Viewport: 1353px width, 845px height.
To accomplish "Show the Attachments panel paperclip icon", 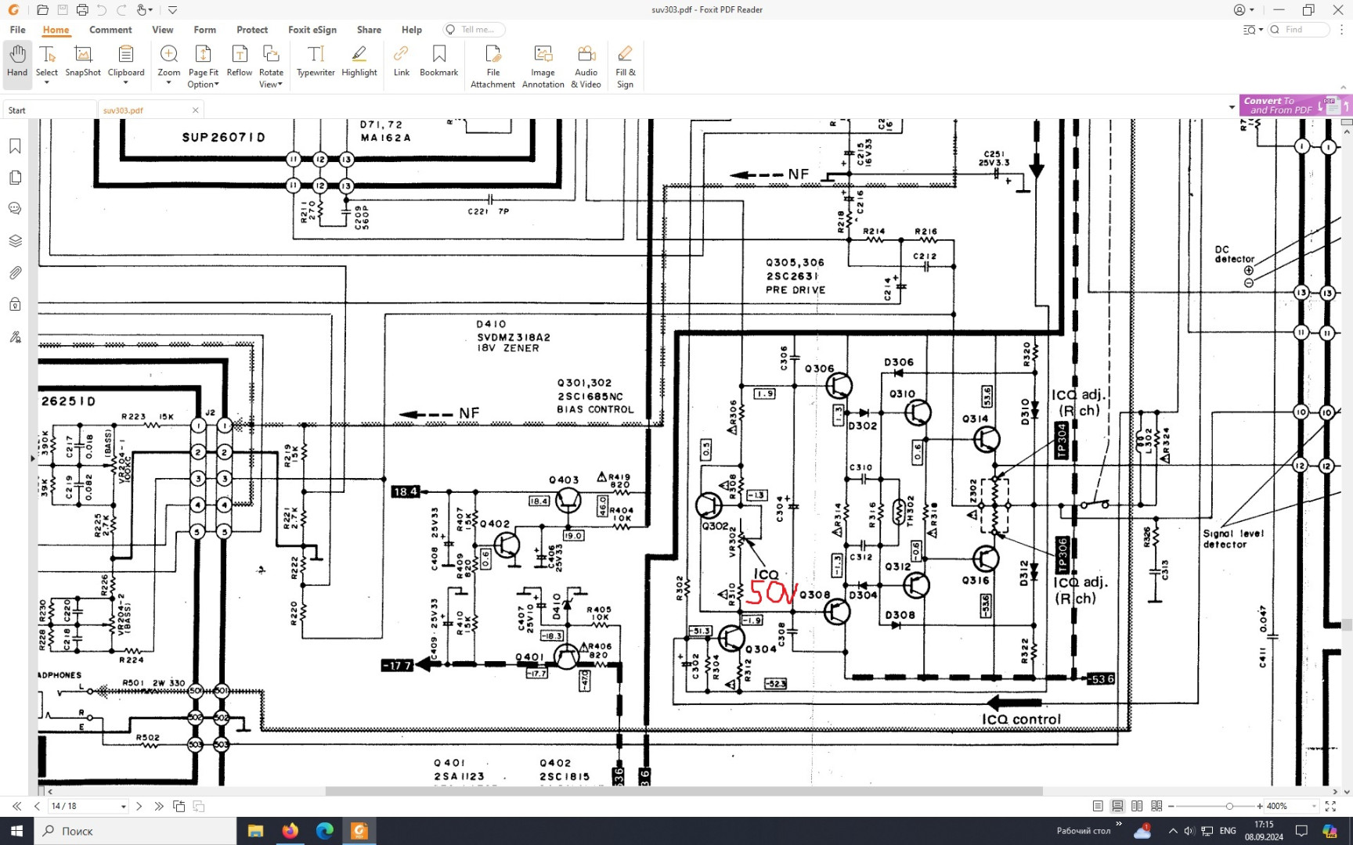I will 15,273.
